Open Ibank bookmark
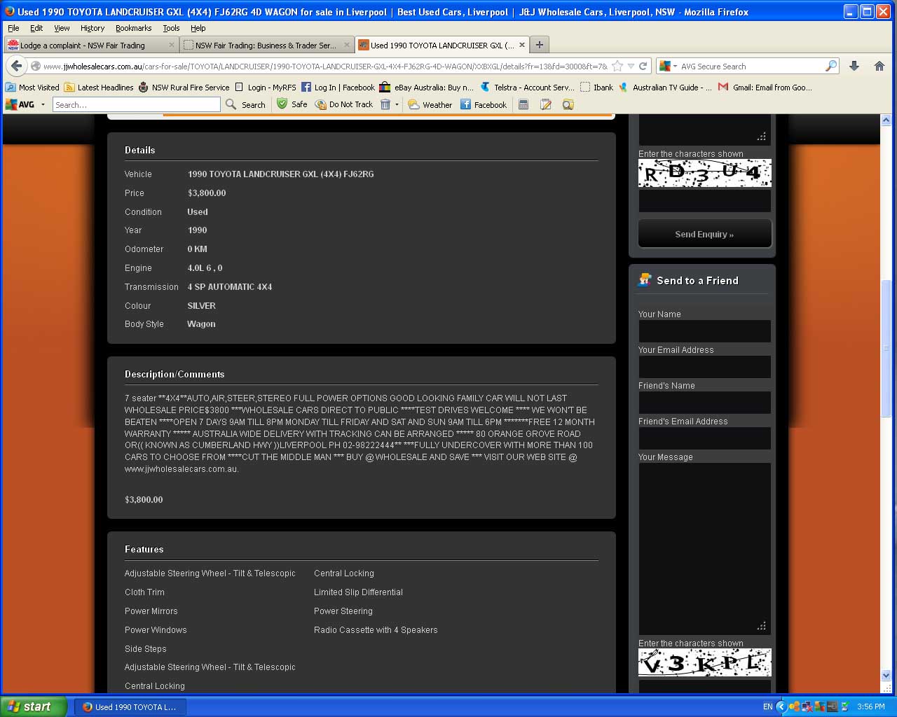 [x=596, y=88]
